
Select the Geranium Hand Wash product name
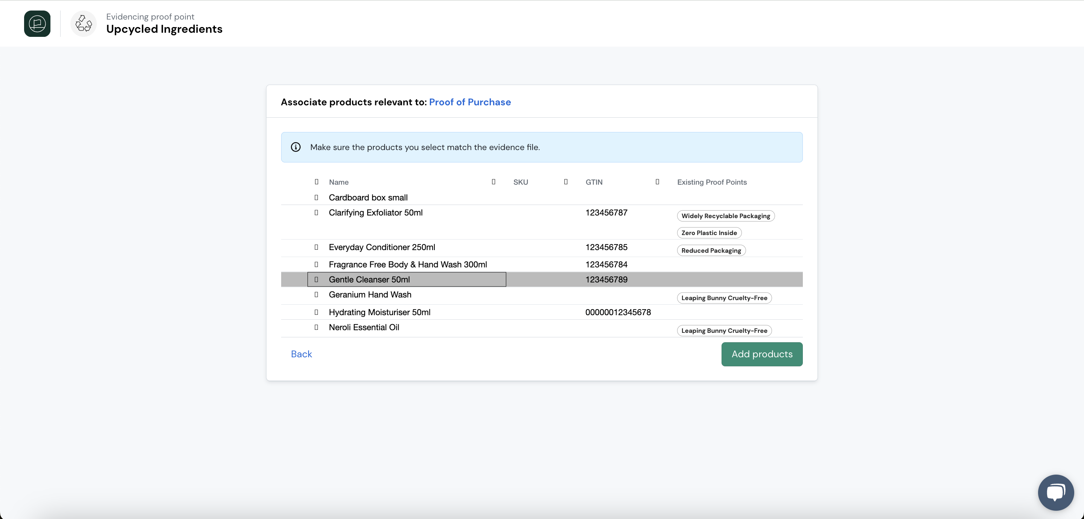point(370,294)
